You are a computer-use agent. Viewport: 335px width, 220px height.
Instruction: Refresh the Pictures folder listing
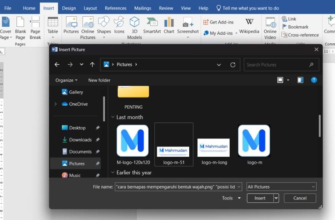click(x=233, y=65)
